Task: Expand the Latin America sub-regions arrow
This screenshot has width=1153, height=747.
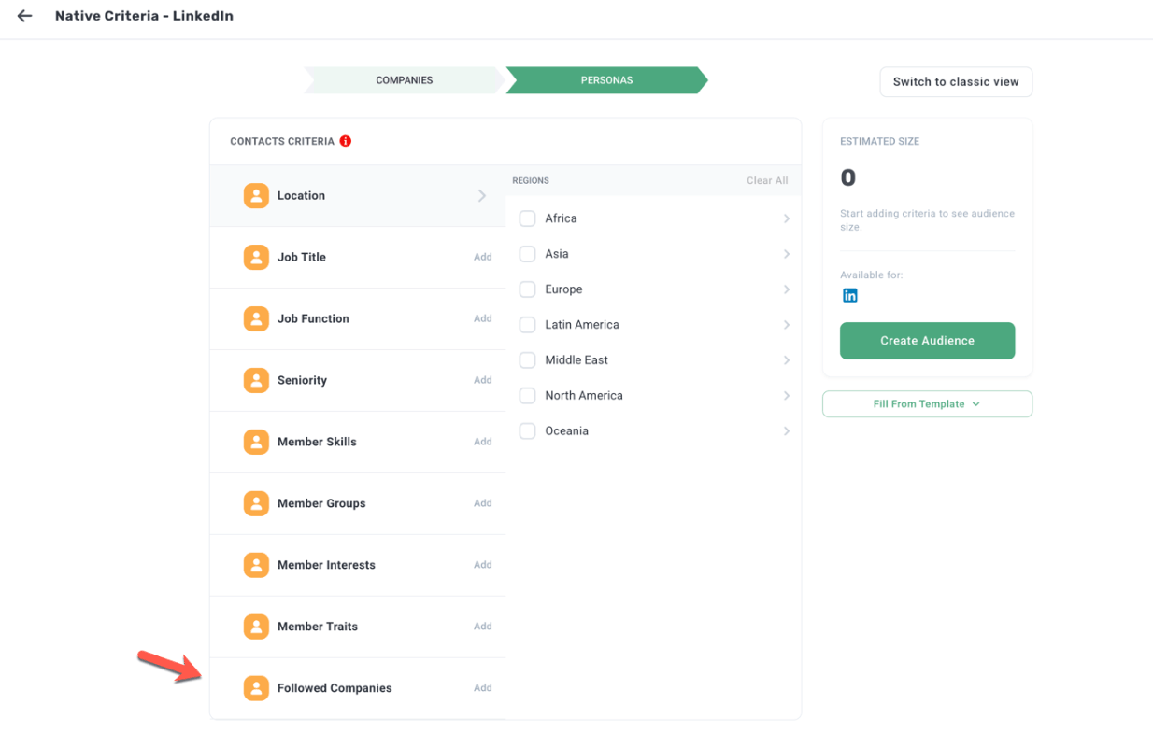Action: click(786, 325)
